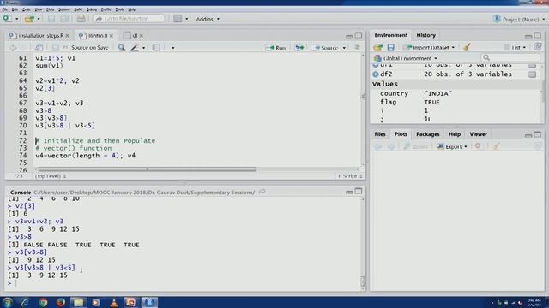Click the Run button in editor
Viewport: 549px width, 308px height.
coord(276,48)
